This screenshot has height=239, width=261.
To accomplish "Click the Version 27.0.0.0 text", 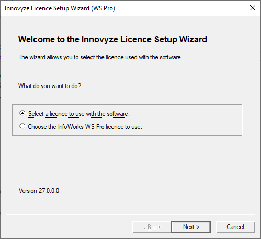I will tap(39, 191).
